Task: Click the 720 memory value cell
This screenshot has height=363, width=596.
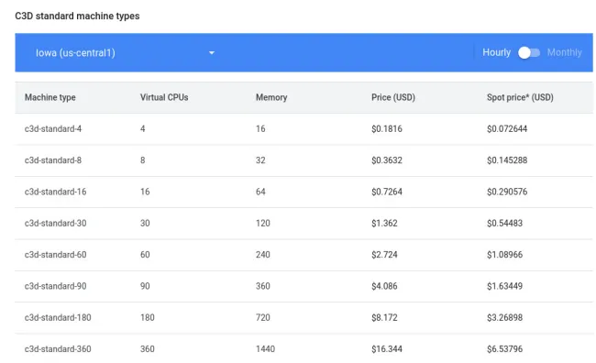Action: (x=263, y=317)
